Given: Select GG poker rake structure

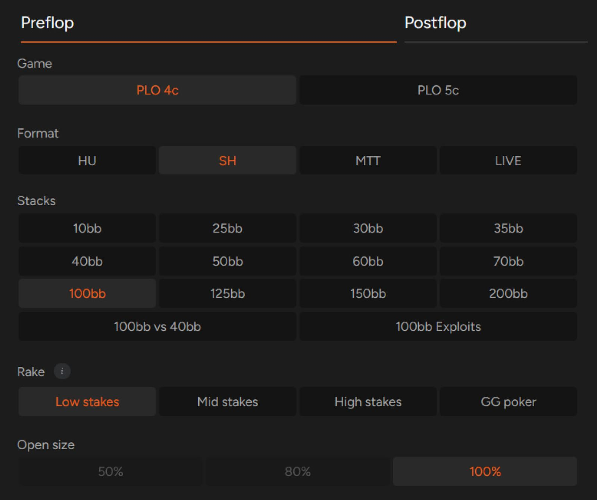Looking at the screenshot, I should [x=508, y=402].
